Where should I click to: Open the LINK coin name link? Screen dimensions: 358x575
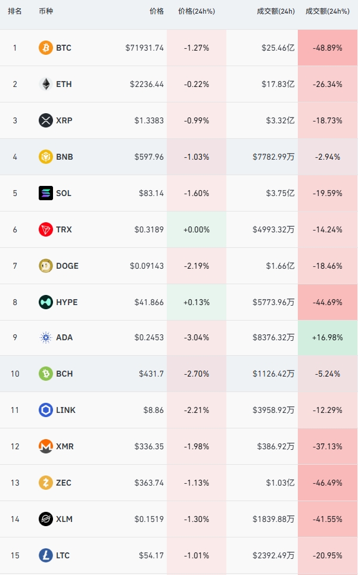click(66, 410)
